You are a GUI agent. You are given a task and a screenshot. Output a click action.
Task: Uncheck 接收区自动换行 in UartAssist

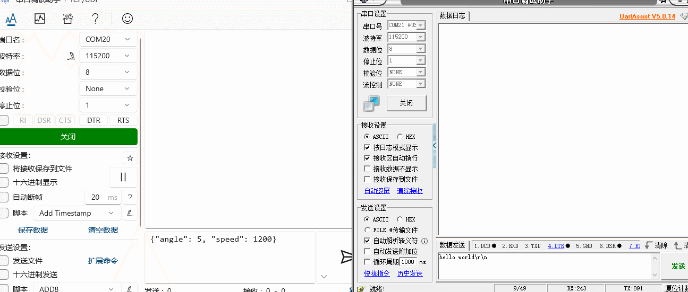(x=367, y=158)
